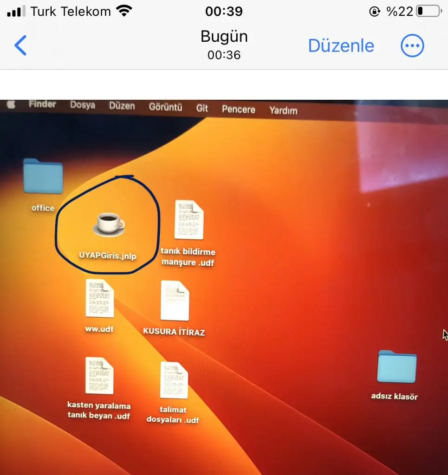Open the office folder
This screenshot has width=448, height=475.
point(43,177)
